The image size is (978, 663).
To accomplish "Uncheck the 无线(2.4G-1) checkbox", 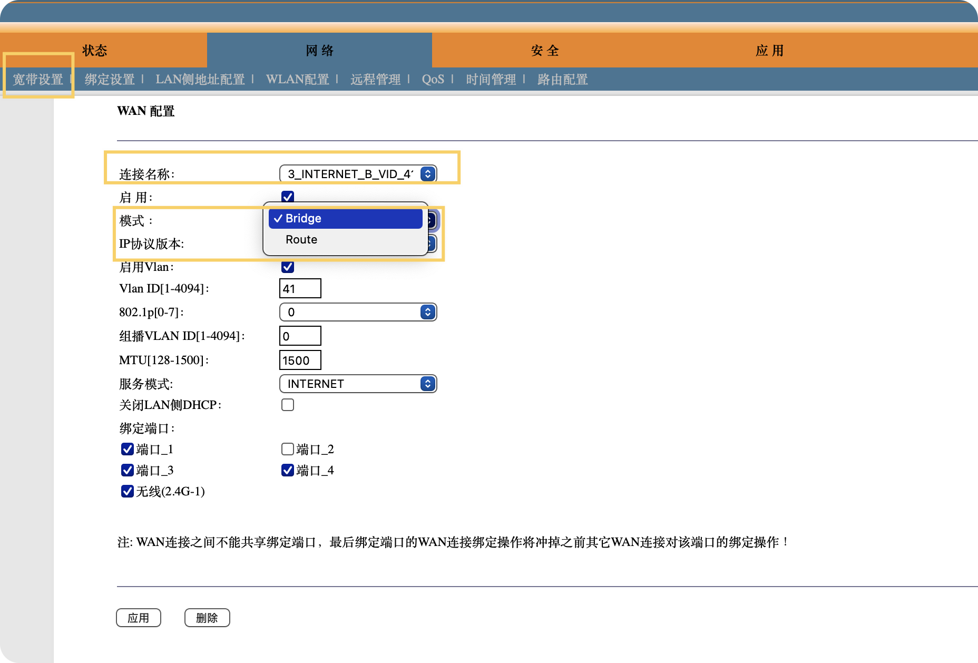I will tap(128, 491).
